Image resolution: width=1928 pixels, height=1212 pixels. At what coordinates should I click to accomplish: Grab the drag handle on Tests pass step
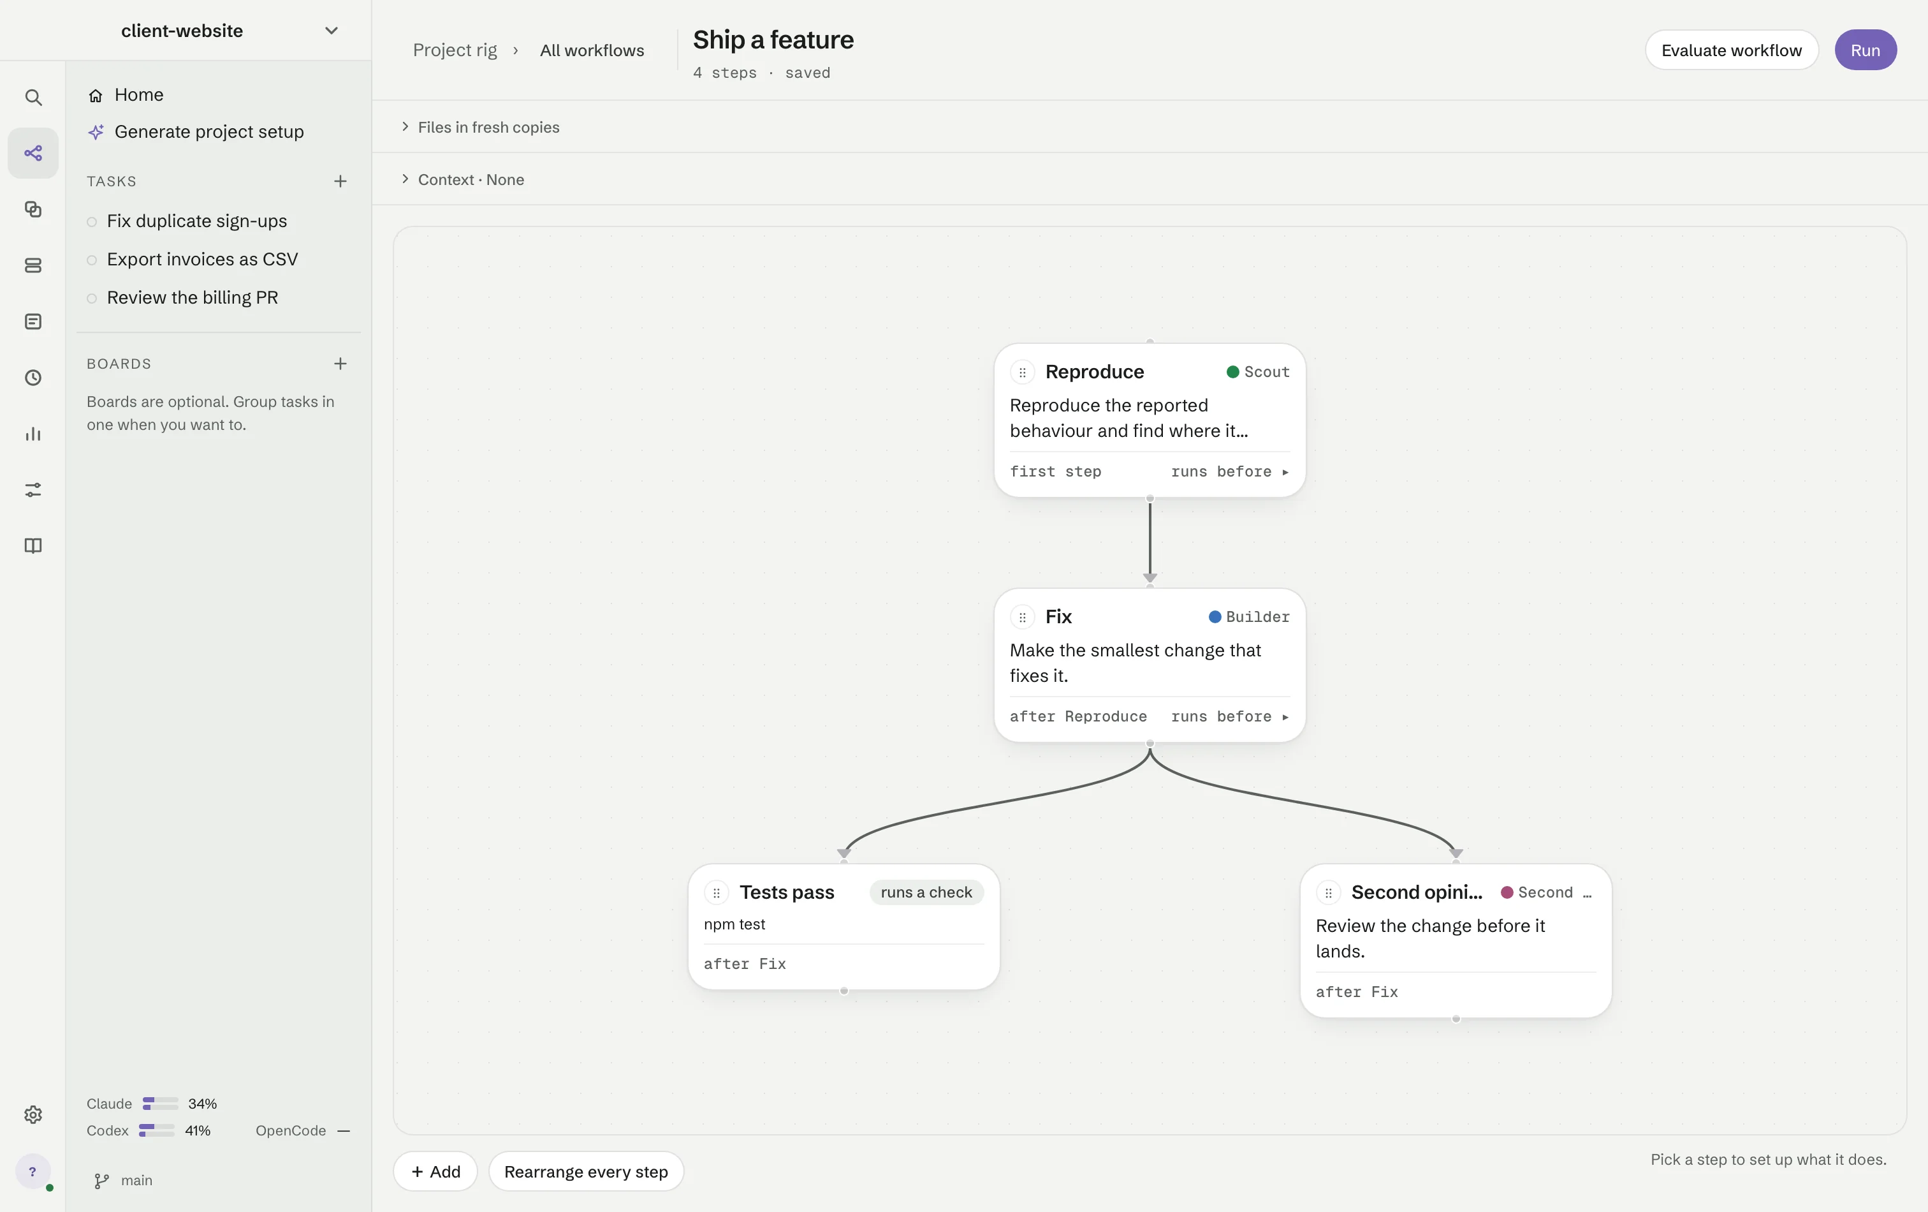tap(717, 892)
